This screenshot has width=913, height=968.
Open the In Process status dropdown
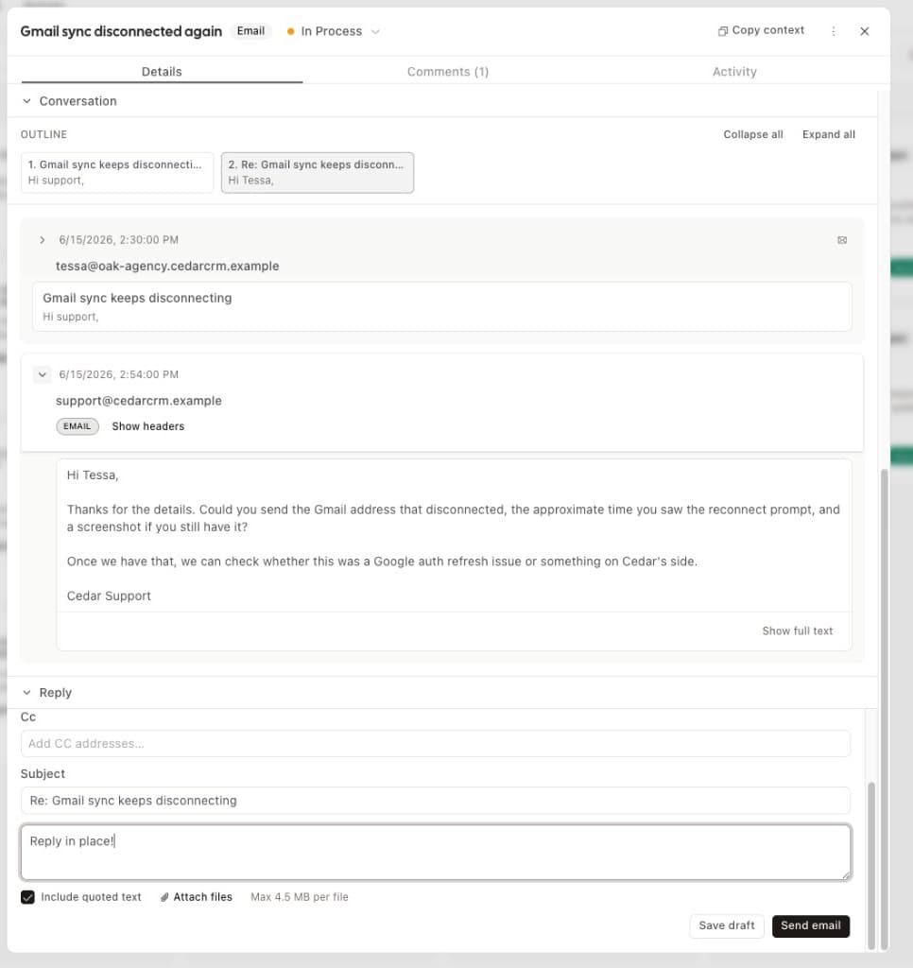coord(334,31)
